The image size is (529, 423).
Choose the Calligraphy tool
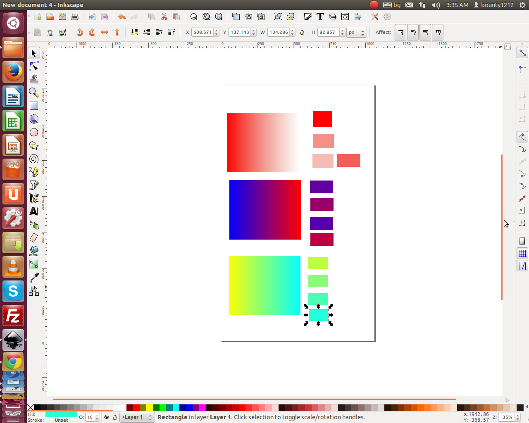point(34,198)
